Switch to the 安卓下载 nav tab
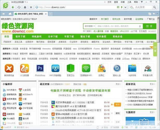 pos(53,36)
